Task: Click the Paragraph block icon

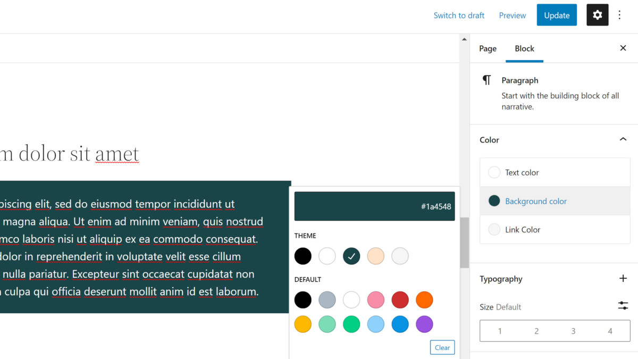Action: click(x=486, y=80)
